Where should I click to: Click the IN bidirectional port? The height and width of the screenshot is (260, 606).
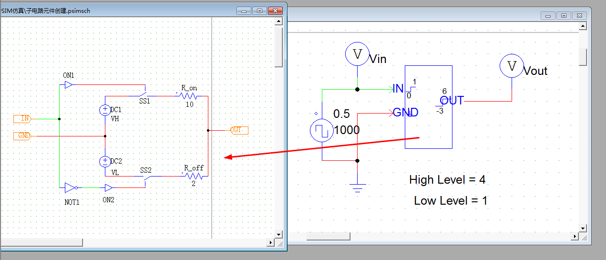click(23, 118)
